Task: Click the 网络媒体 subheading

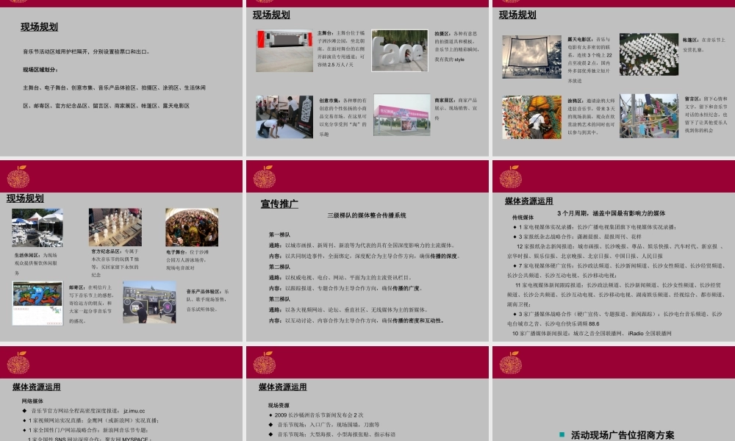Action: click(32, 401)
